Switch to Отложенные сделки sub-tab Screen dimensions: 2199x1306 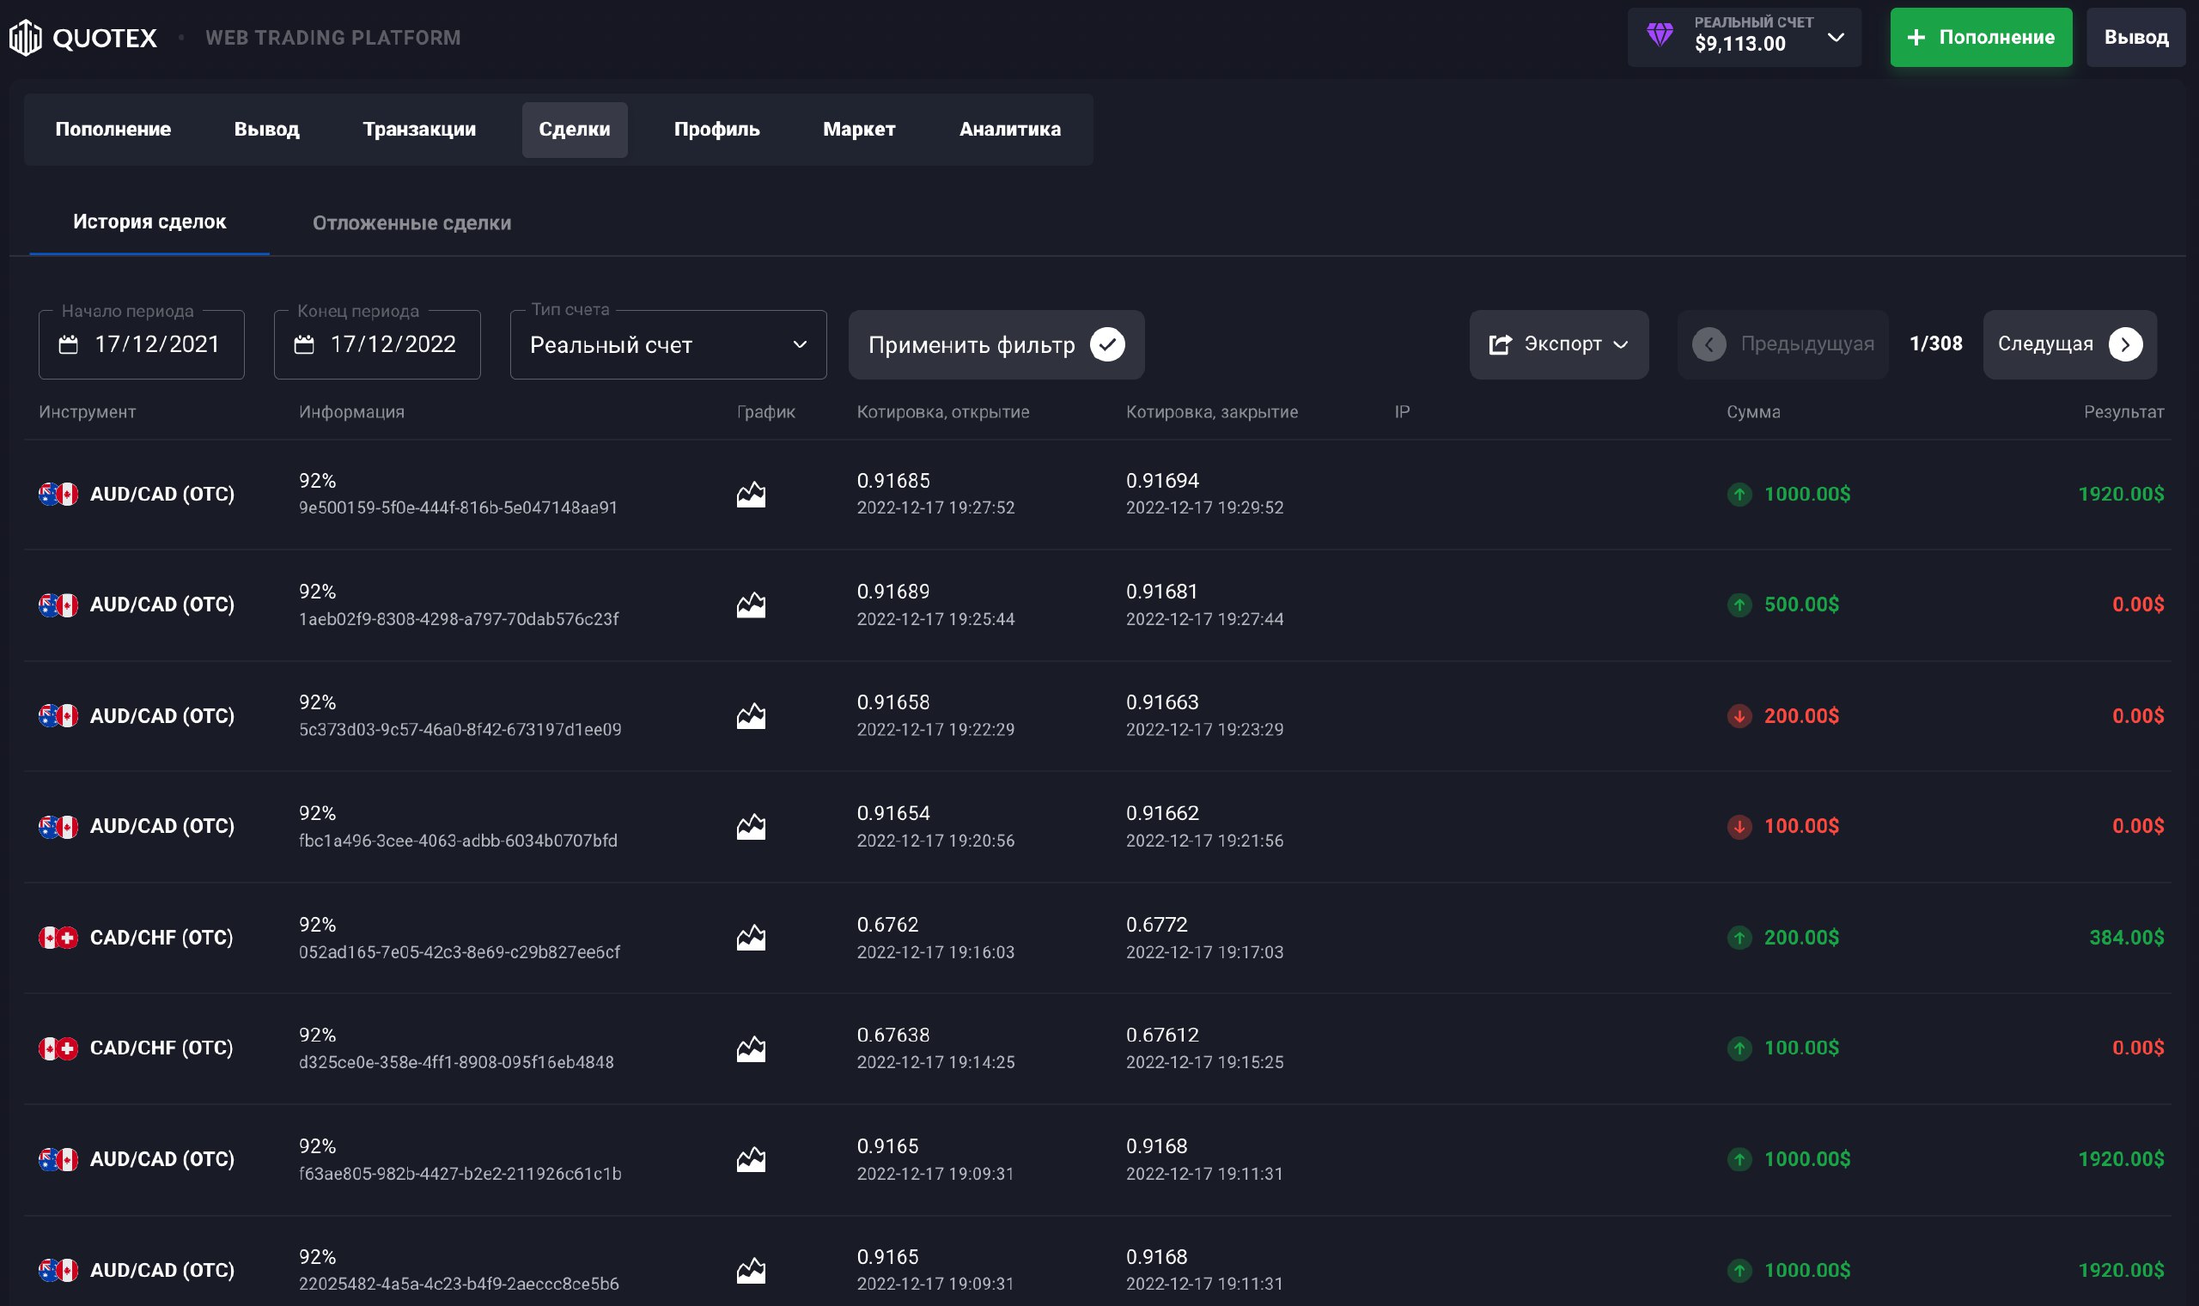pos(412,222)
